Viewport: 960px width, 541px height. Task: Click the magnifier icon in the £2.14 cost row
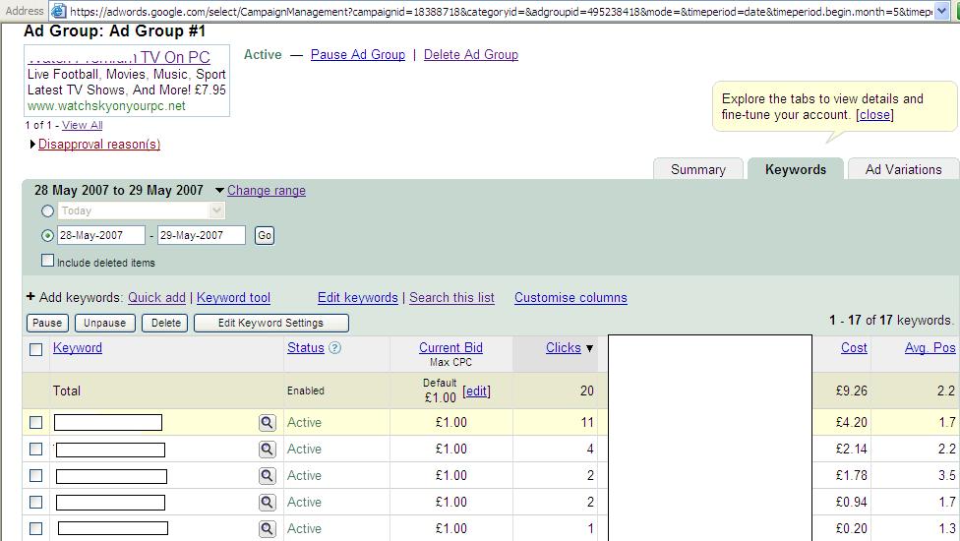(267, 450)
